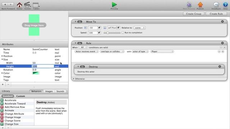
Task: Open the actor of type dropdown
Action: coord(140,52)
